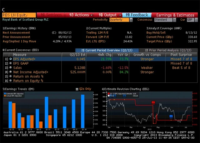This screenshot has width=200, height=143.
Task: Open the Cur GBP currency dropdown arrow
Action: click(196, 20)
